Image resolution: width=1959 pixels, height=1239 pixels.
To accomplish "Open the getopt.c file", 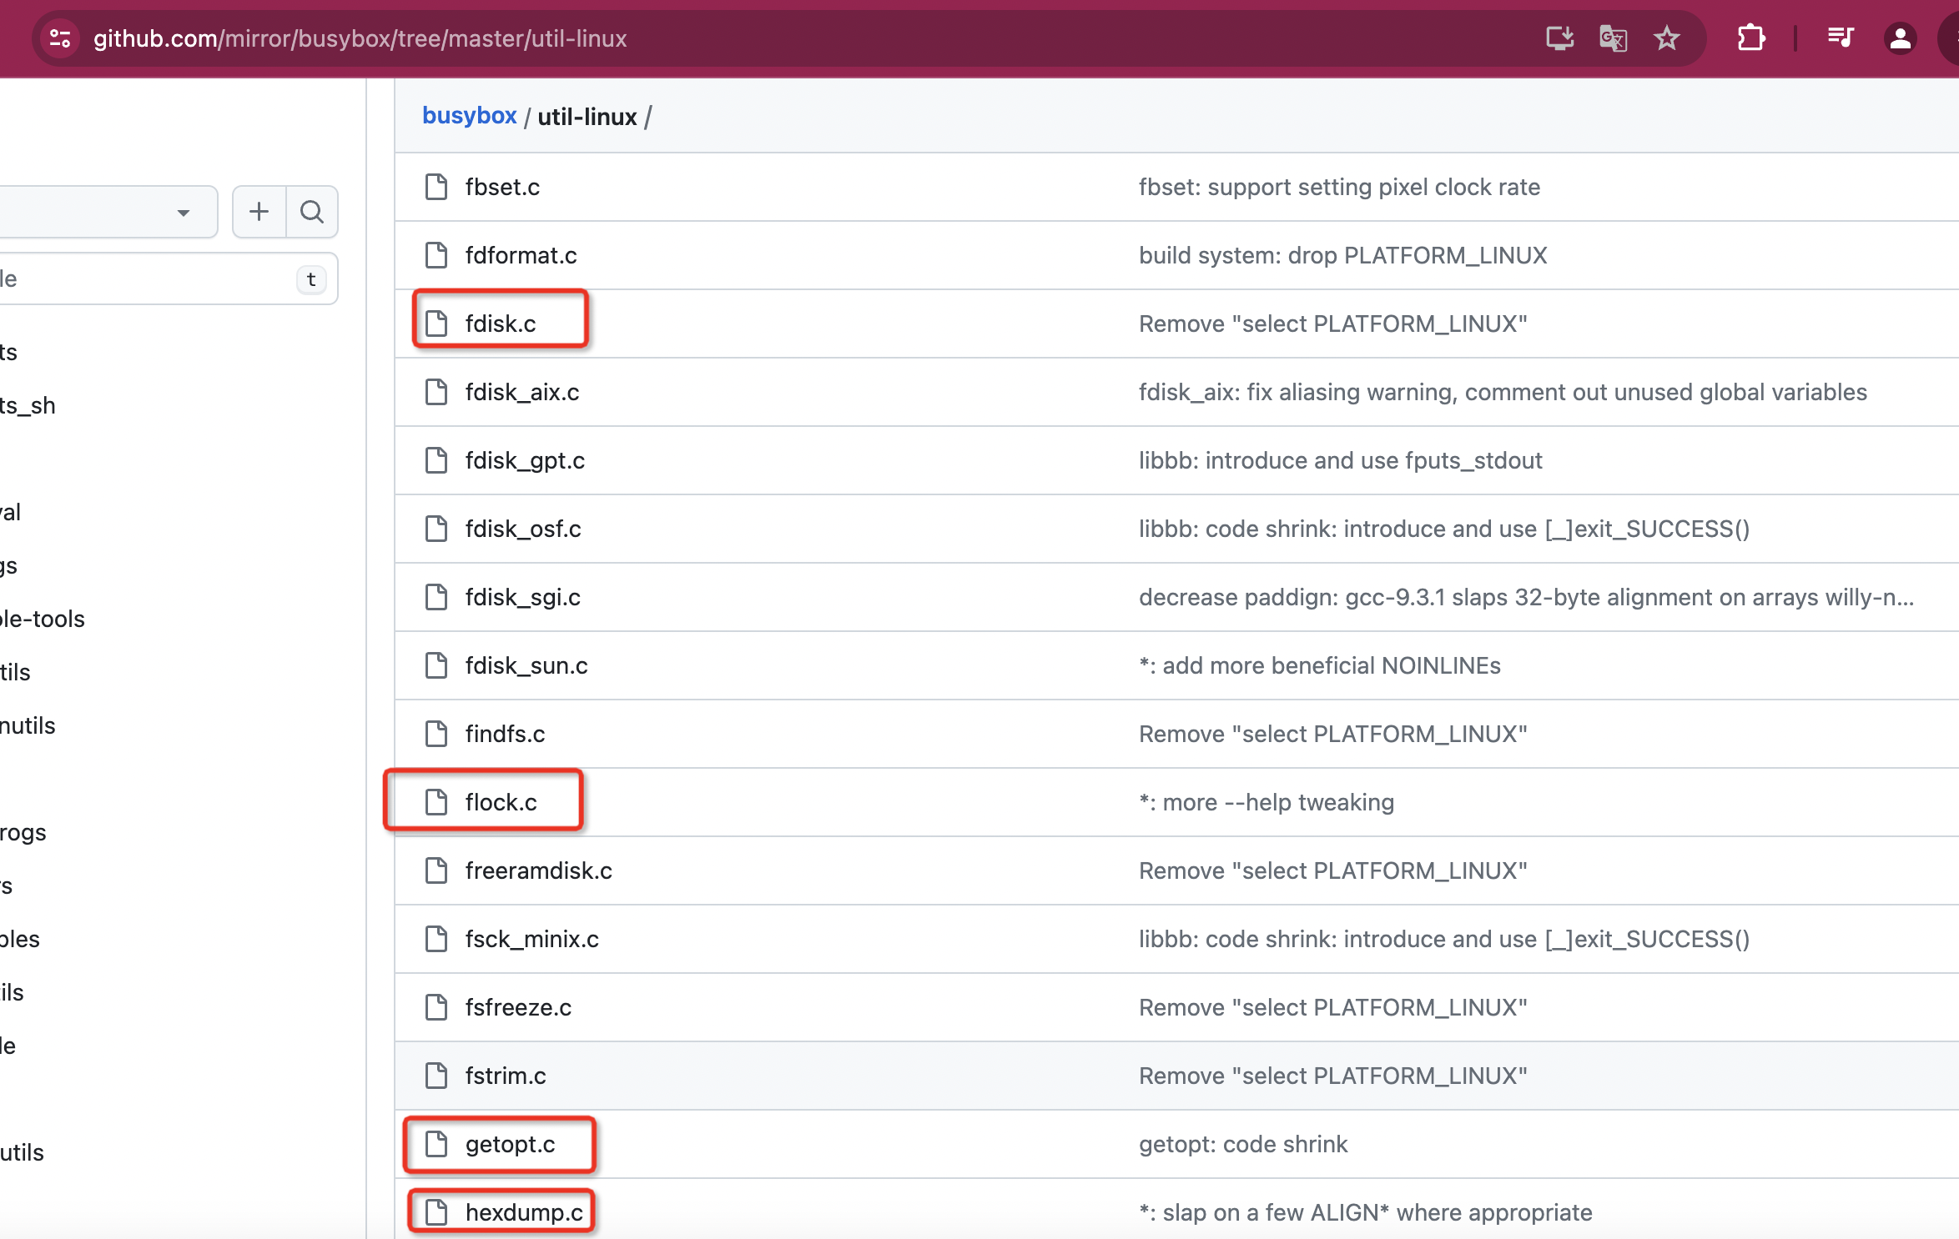I will click(511, 1144).
